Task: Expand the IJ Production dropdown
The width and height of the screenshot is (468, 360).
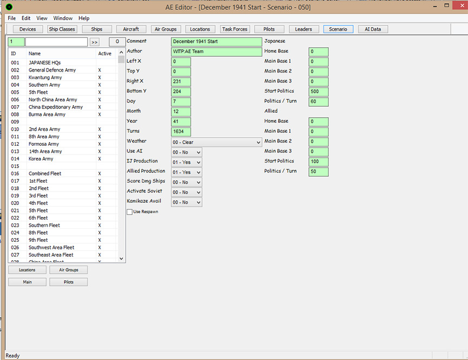Action: click(186, 162)
